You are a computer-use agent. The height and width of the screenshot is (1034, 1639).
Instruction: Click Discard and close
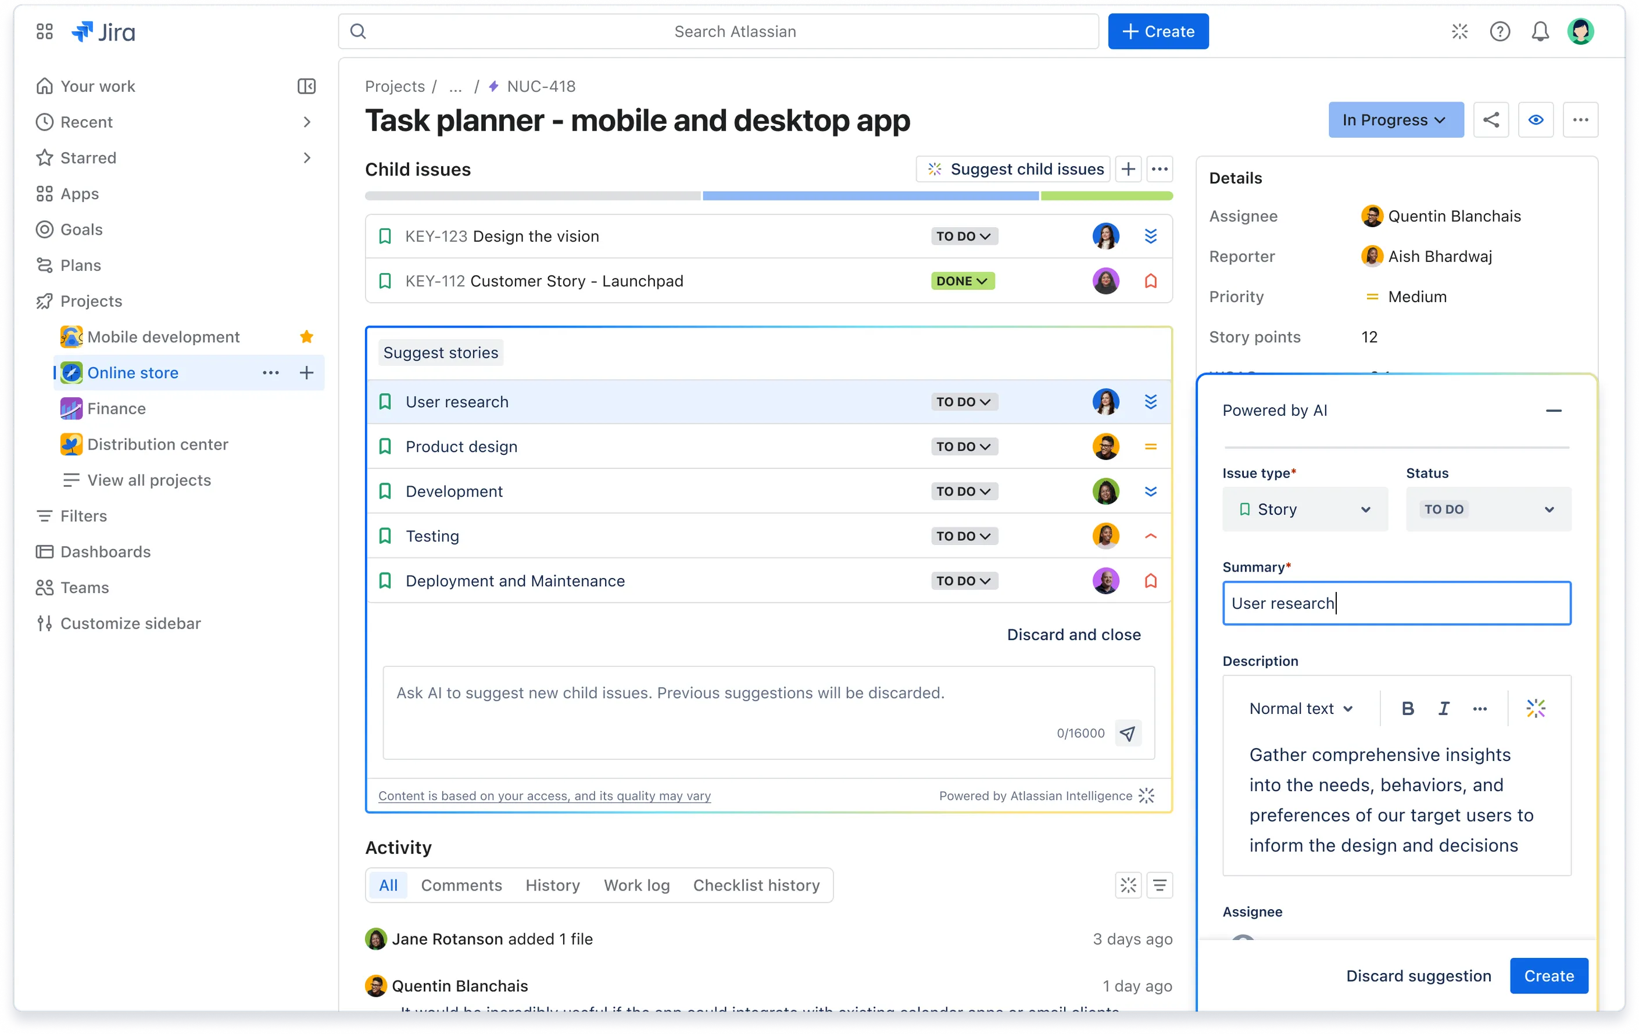pos(1073,634)
